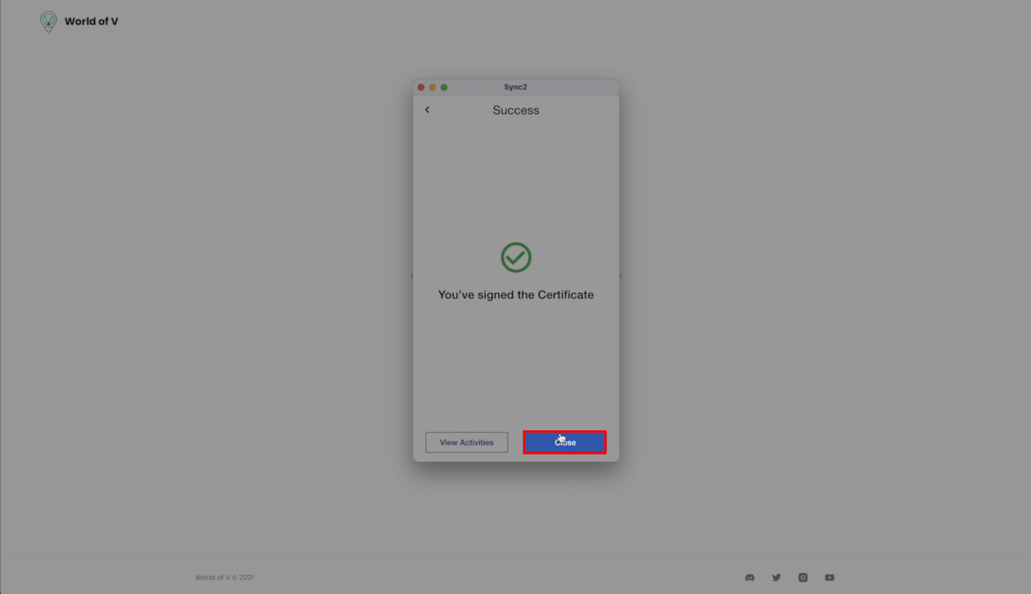Screen dimensions: 1031x594
Task: Close Sync2 window with the red button
Action: (x=421, y=88)
